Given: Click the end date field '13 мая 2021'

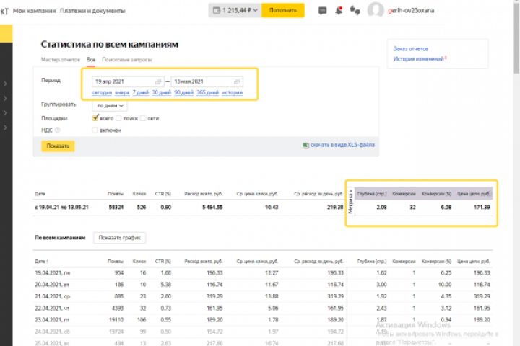Looking at the screenshot, I should (x=207, y=81).
